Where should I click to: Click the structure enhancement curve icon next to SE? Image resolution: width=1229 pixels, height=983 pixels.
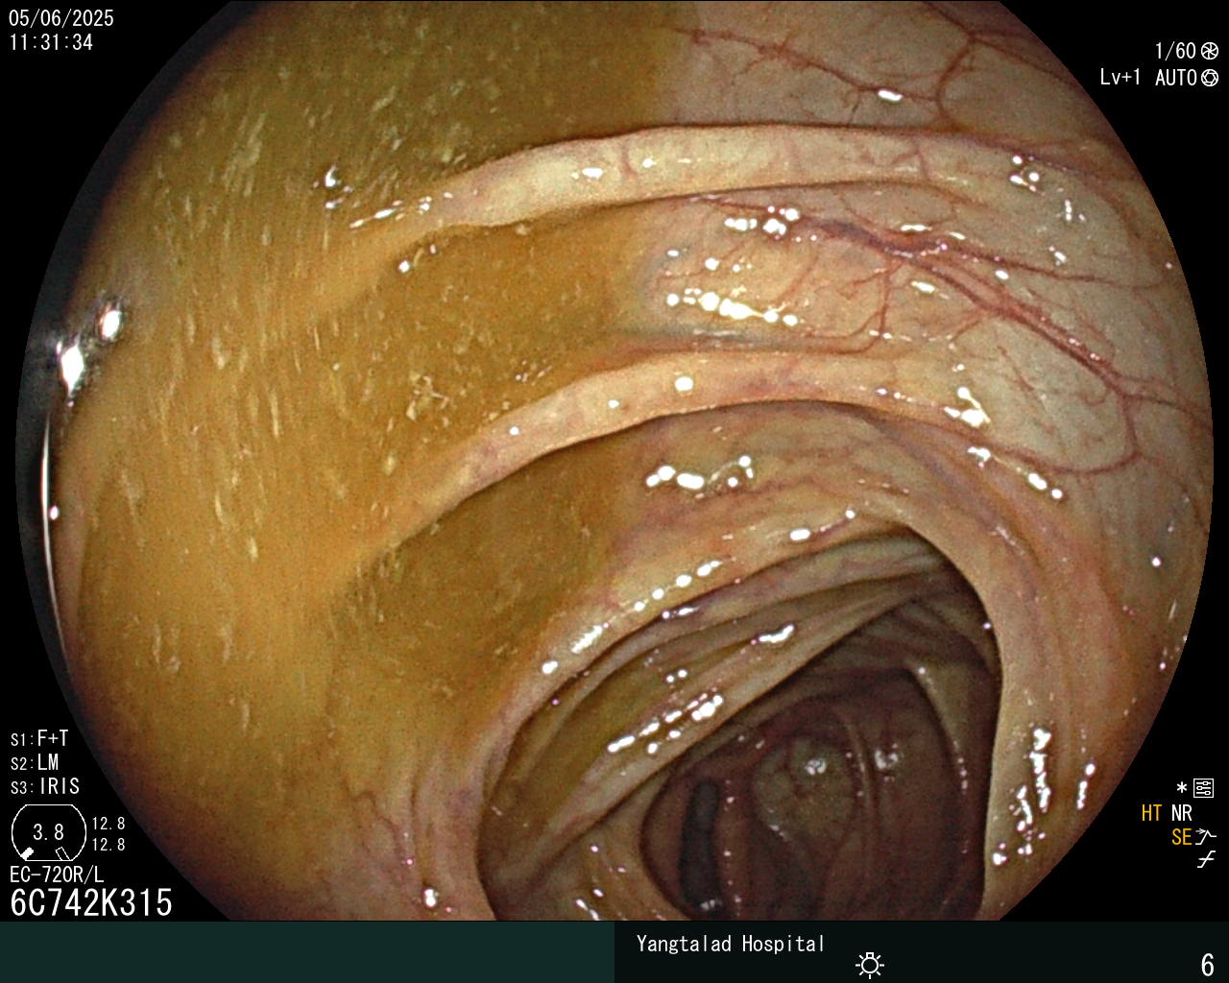1206,836
